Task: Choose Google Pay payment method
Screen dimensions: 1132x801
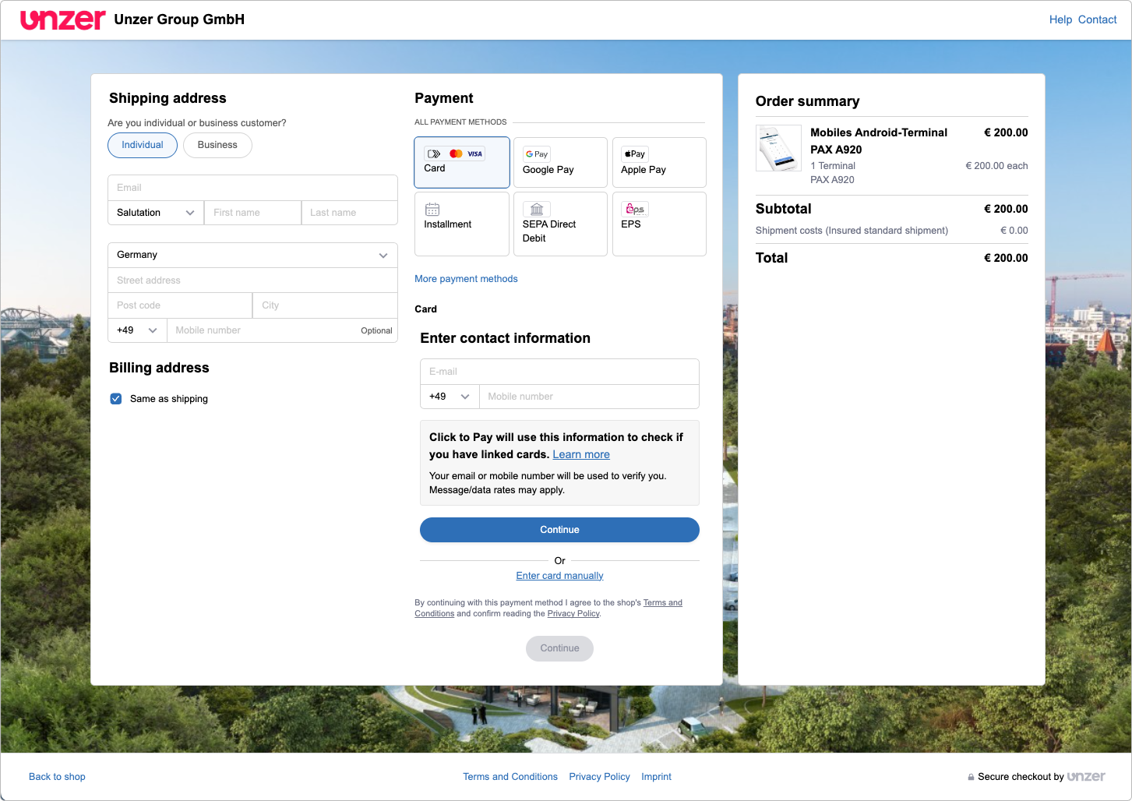Action: pyautogui.click(x=560, y=162)
